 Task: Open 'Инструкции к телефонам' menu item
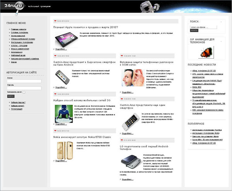(22, 42)
